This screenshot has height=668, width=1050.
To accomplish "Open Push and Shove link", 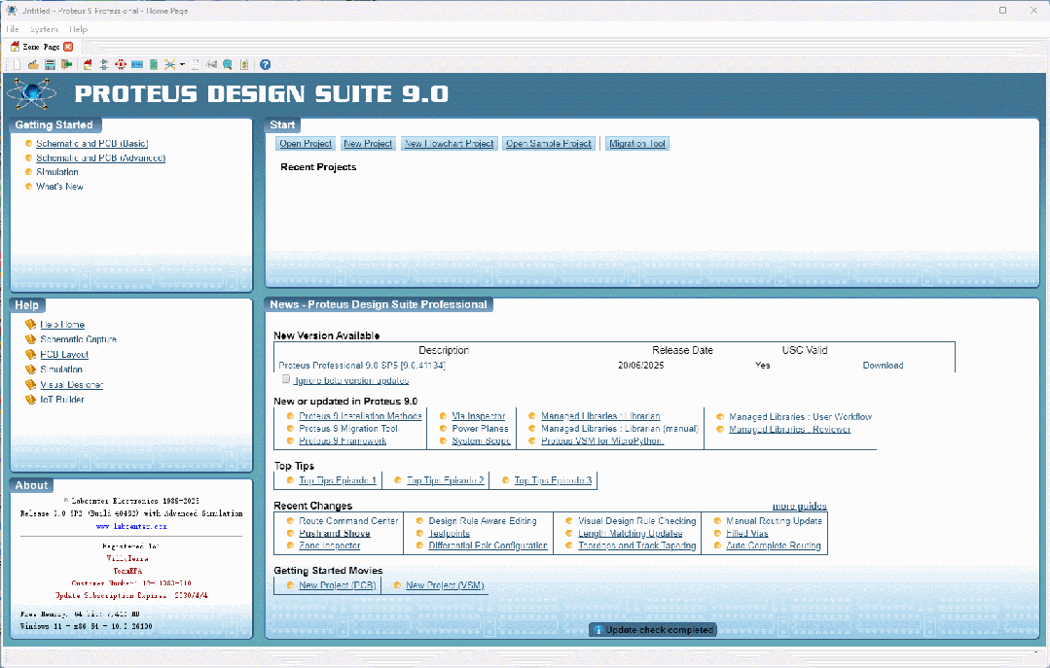I will (334, 534).
